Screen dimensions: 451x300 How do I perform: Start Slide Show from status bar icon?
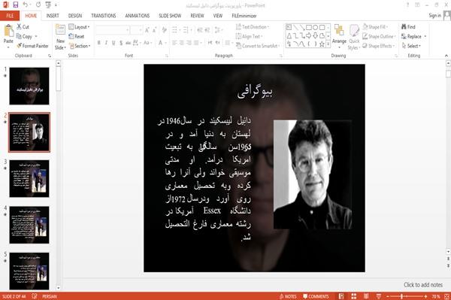coord(379,296)
